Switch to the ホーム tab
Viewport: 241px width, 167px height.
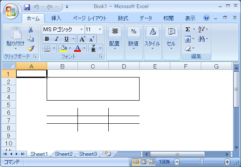(33, 18)
